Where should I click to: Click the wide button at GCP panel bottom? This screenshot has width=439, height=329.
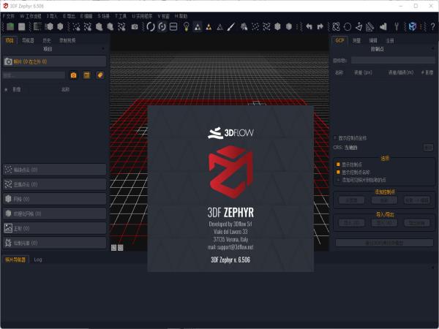384,243
